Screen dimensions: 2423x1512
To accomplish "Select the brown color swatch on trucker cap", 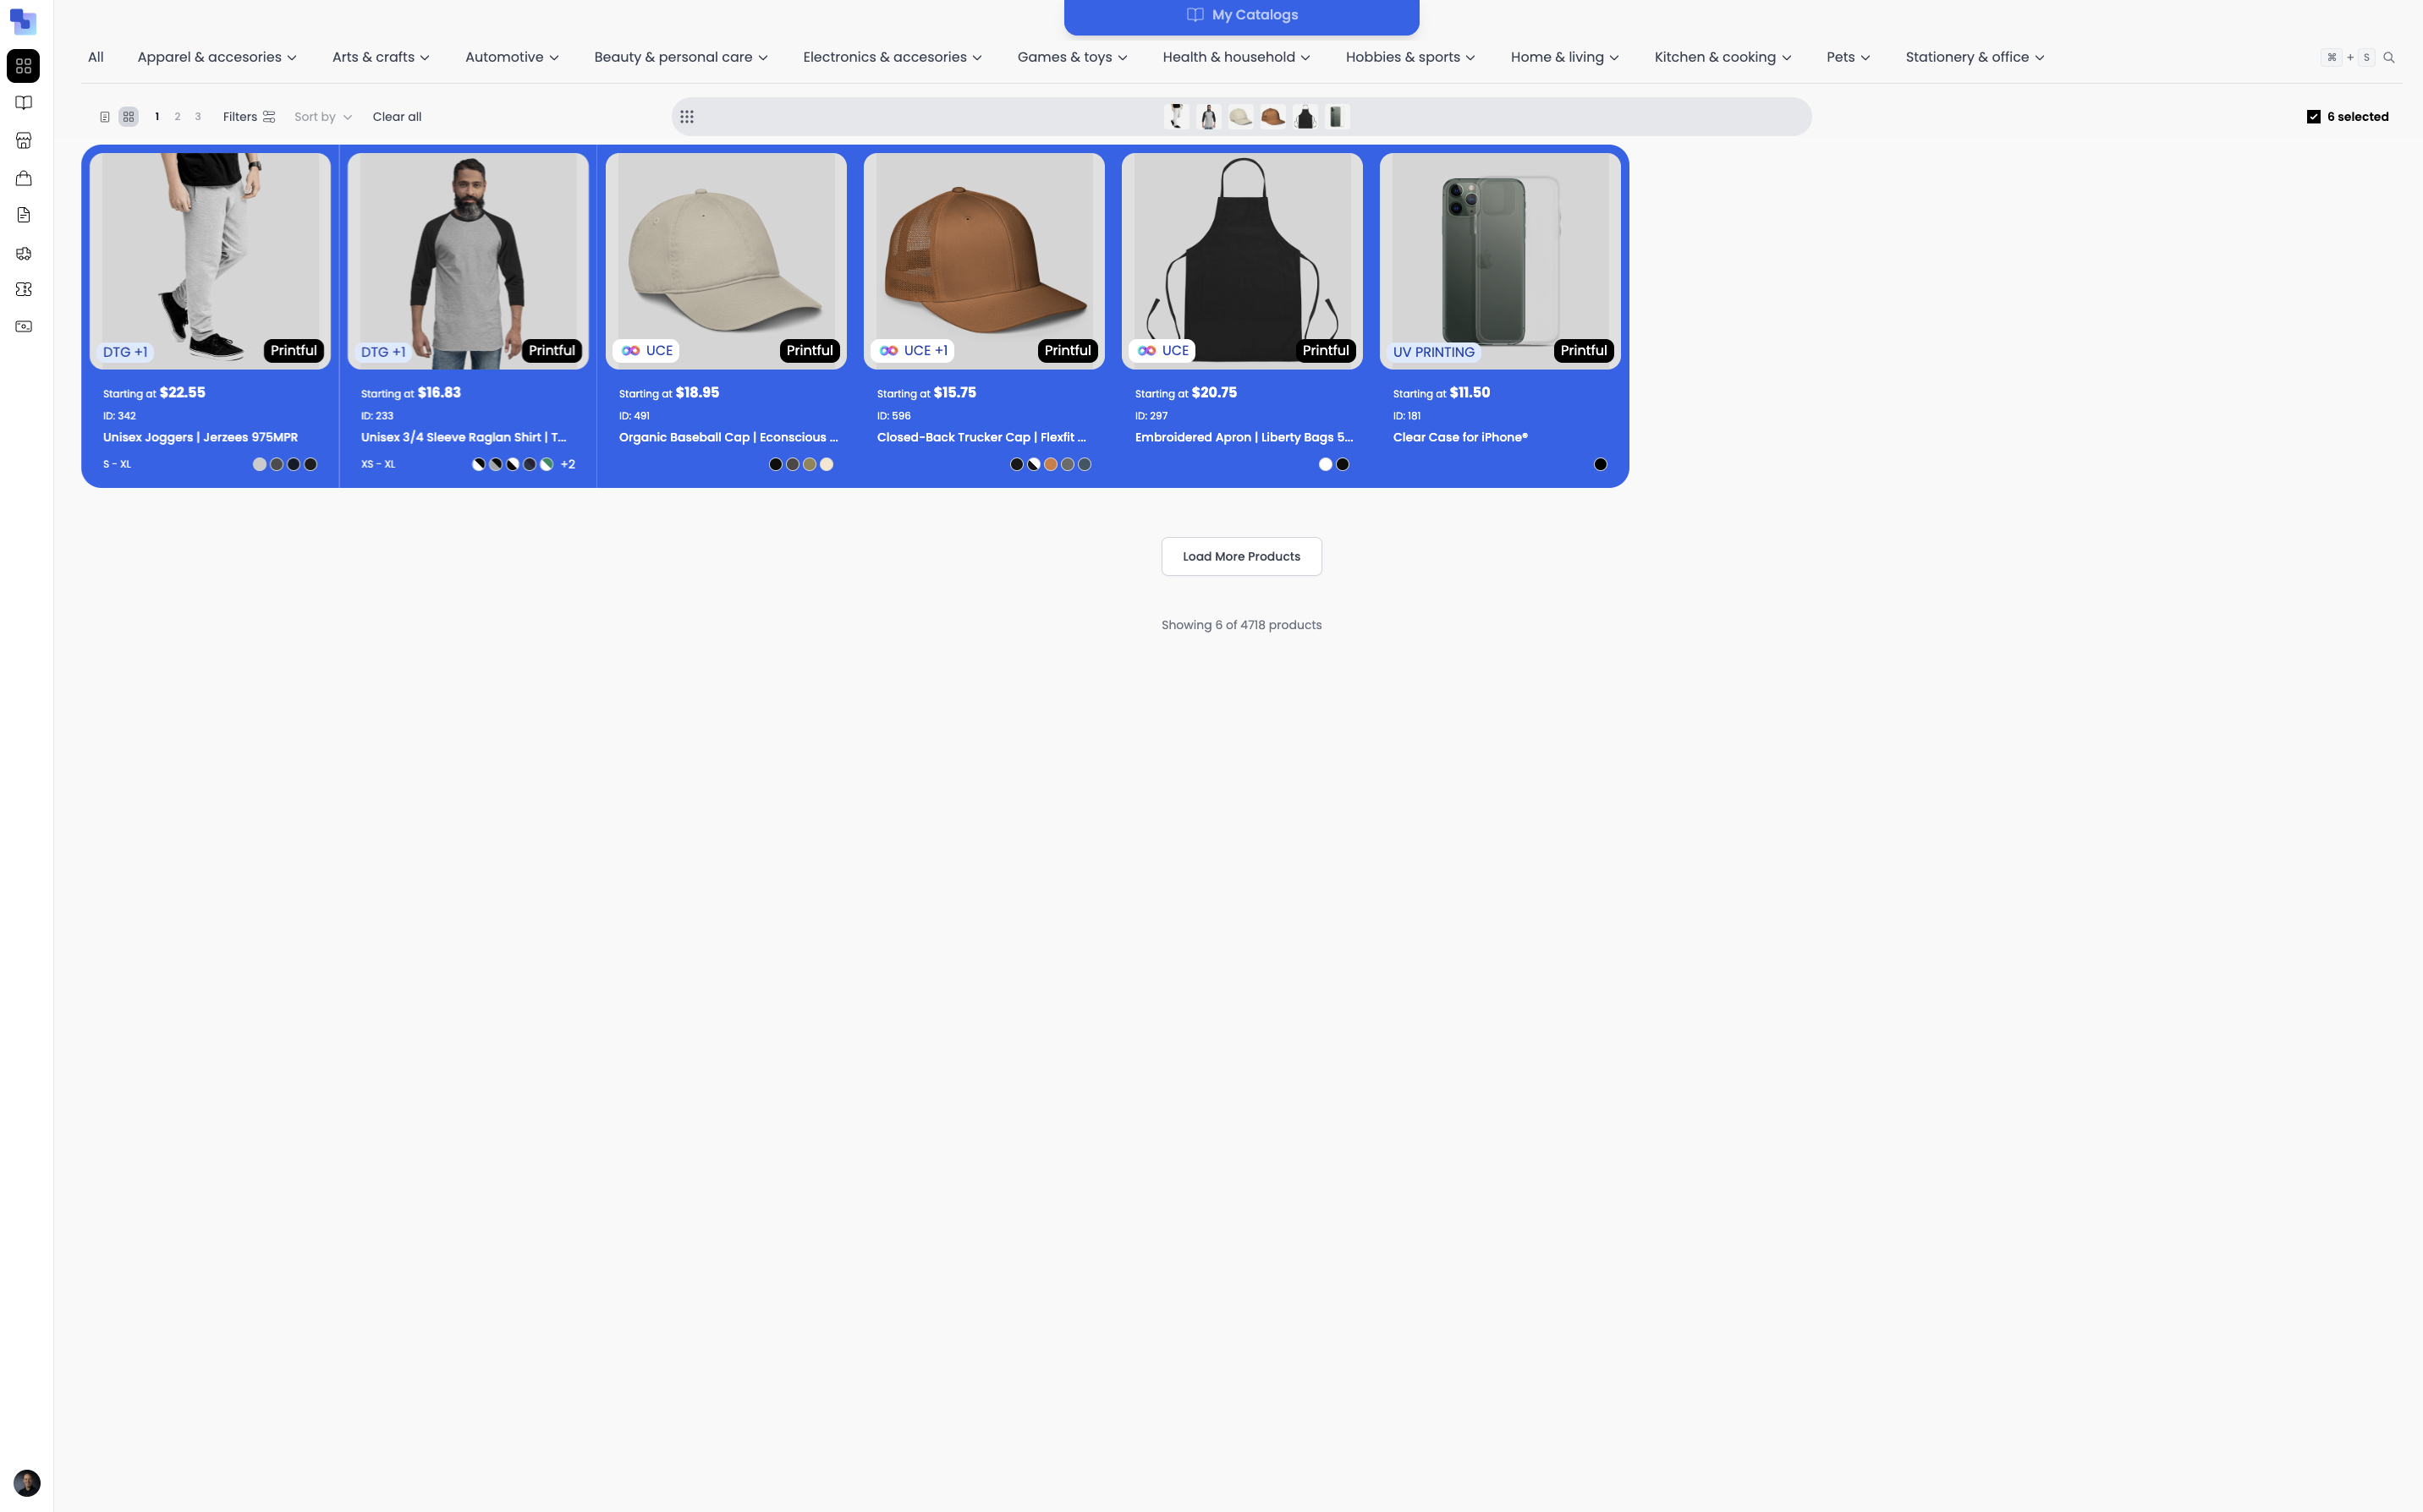I will point(1049,463).
